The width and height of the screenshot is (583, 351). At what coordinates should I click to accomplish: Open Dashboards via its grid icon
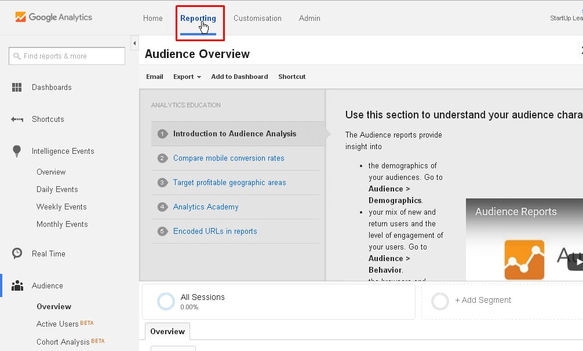tap(17, 88)
